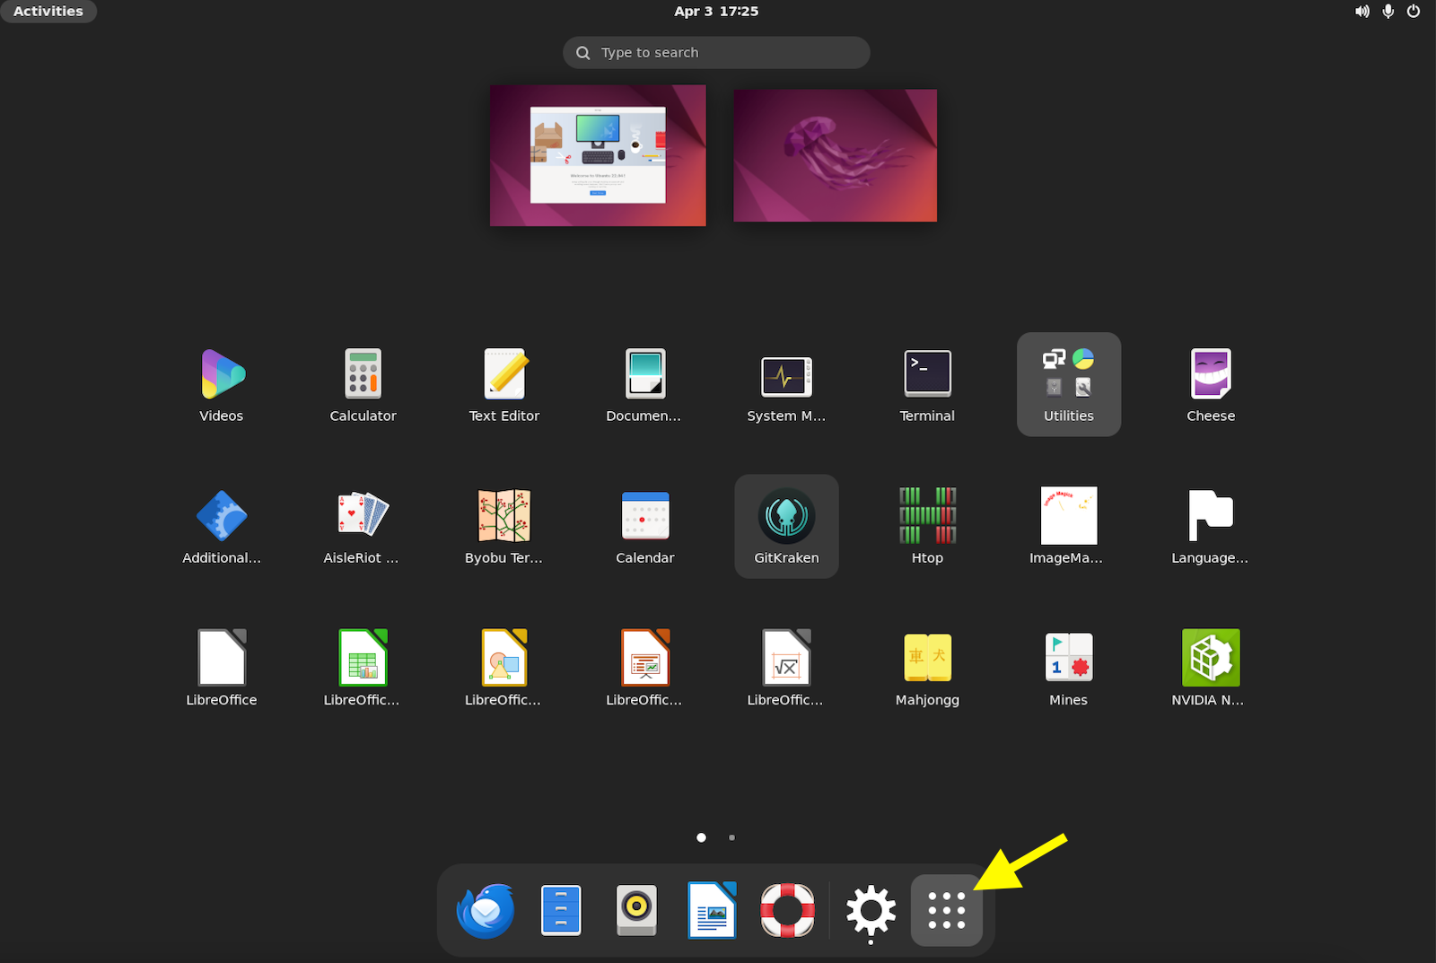This screenshot has height=963, width=1436.
Task: Click the Activities button
Action: 48,11
